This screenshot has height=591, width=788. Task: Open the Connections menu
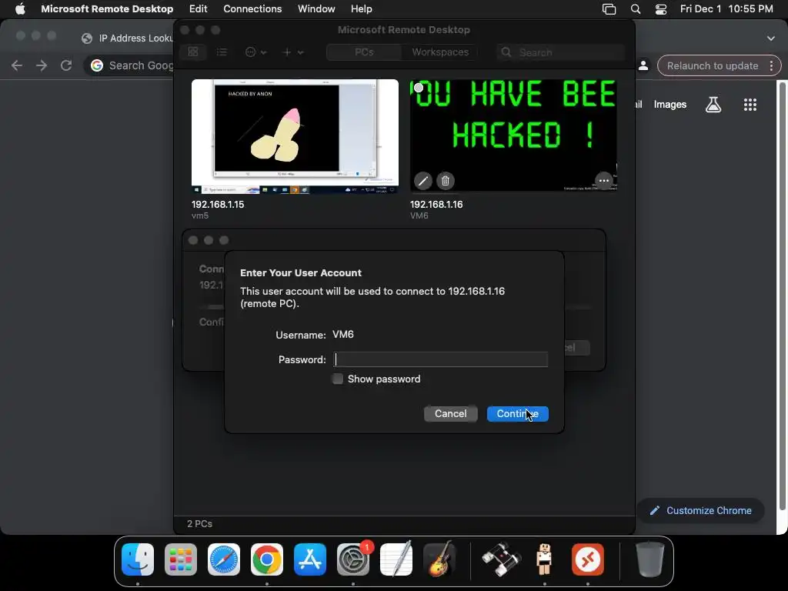coord(252,8)
